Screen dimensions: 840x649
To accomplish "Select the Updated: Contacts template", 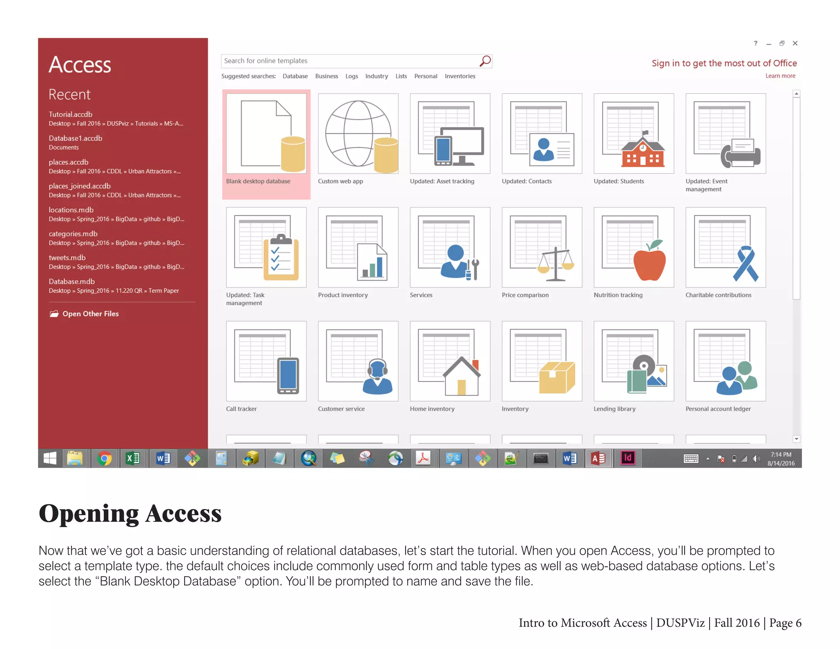I will [x=542, y=139].
